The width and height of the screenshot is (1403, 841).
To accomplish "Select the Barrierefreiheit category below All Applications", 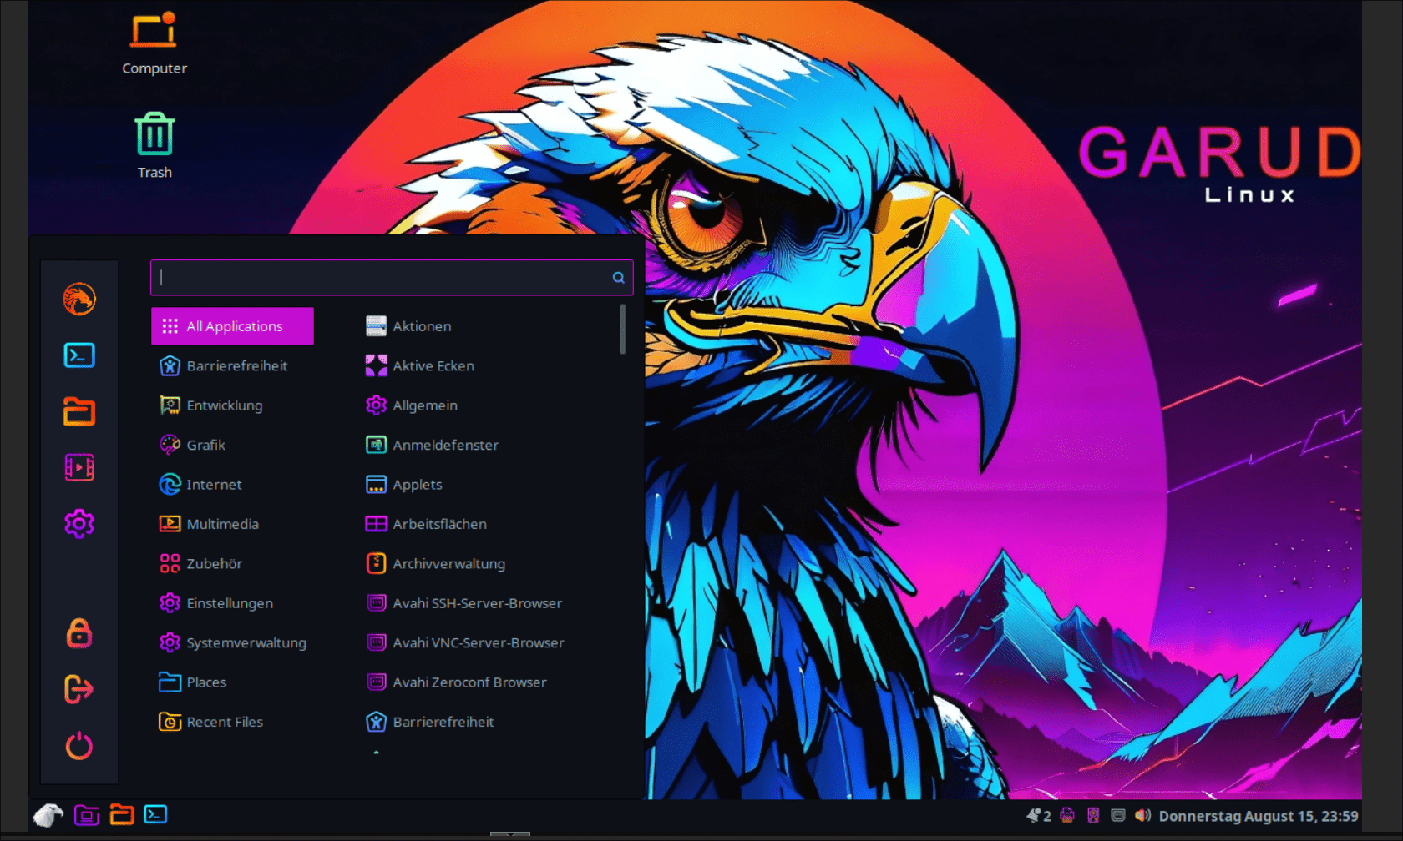I will pyautogui.click(x=232, y=365).
